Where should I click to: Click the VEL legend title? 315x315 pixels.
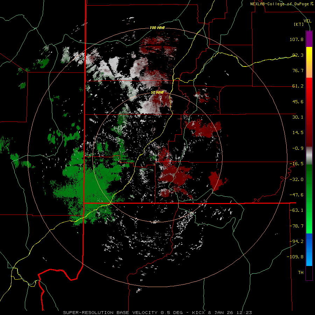[307, 21]
